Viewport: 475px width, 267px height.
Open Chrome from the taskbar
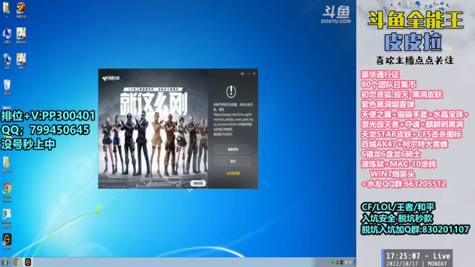pyautogui.click(x=17, y=262)
